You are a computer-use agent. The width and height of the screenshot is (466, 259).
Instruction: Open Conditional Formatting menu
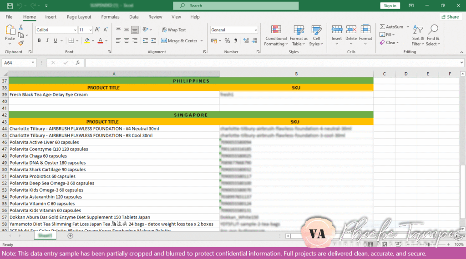point(276,35)
